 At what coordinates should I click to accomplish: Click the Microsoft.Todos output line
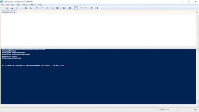click(10, 56)
